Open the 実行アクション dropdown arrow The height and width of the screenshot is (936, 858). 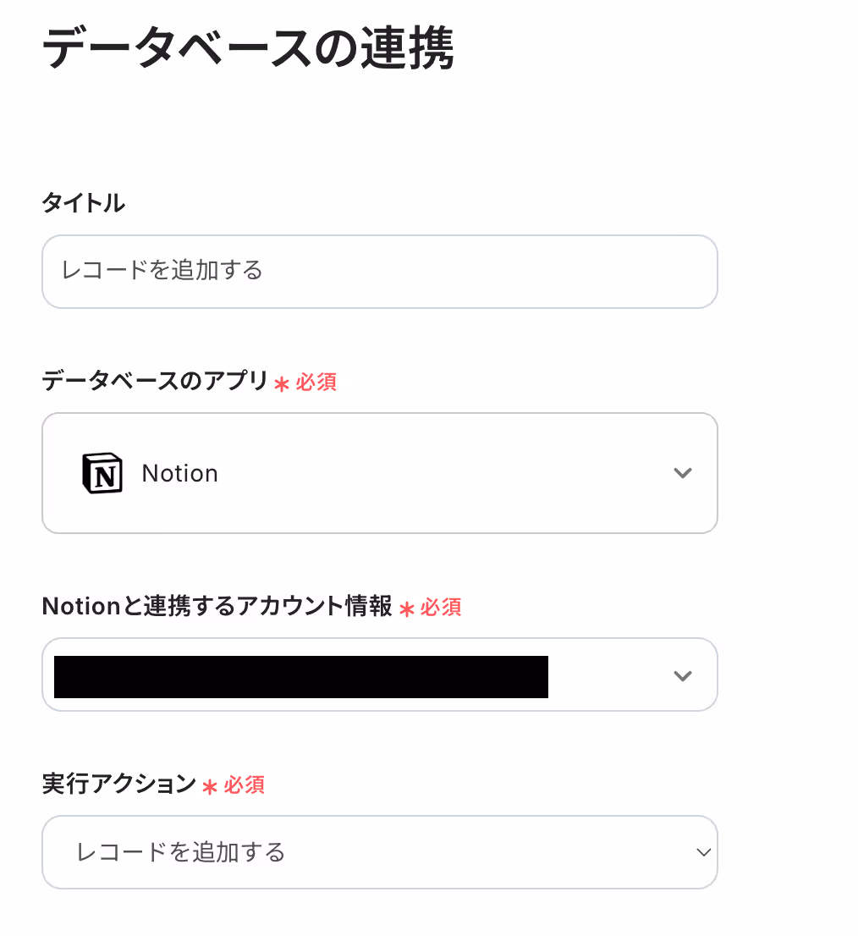(x=703, y=852)
